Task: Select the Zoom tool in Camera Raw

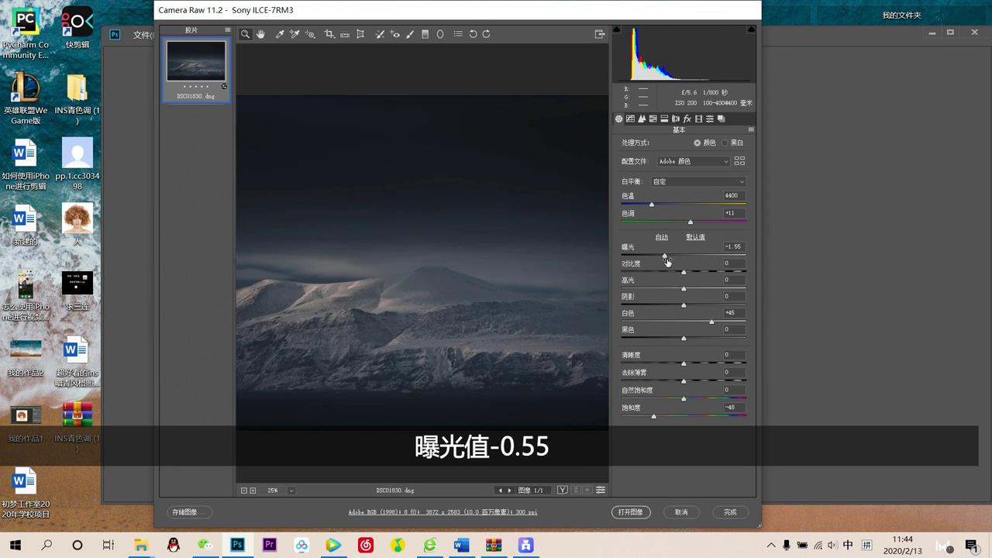Action: [245, 34]
